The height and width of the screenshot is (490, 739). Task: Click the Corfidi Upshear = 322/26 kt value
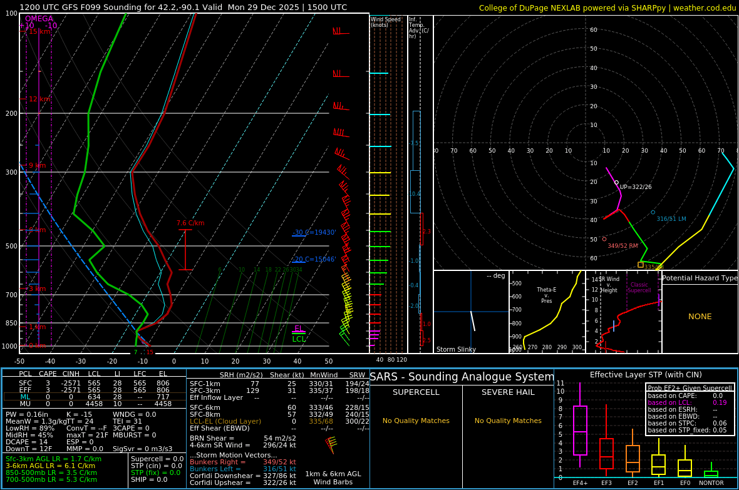tap(243, 482)
